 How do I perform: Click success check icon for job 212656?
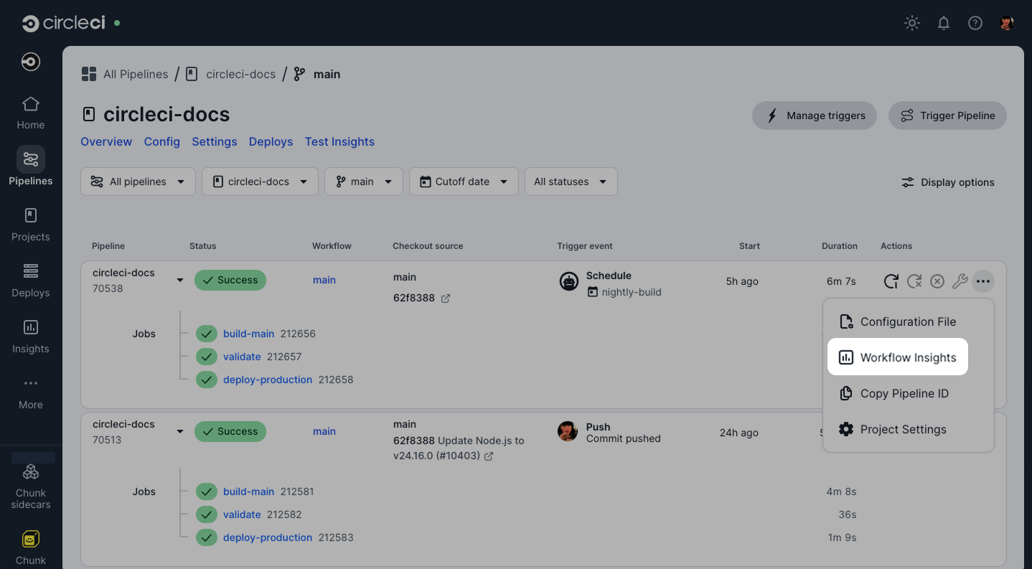point(207,334)
